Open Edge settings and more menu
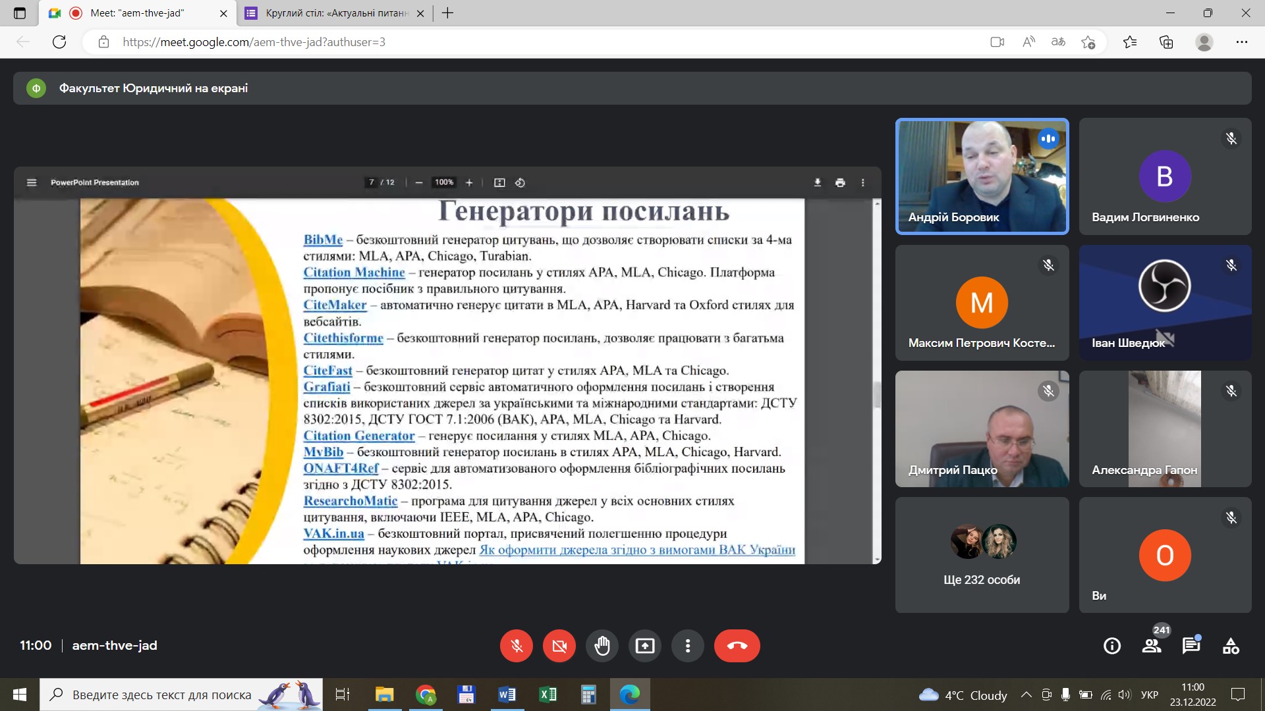 (1242, 42)
